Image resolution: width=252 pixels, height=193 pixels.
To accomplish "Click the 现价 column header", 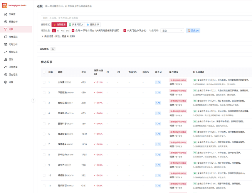I will pos(84,72).
